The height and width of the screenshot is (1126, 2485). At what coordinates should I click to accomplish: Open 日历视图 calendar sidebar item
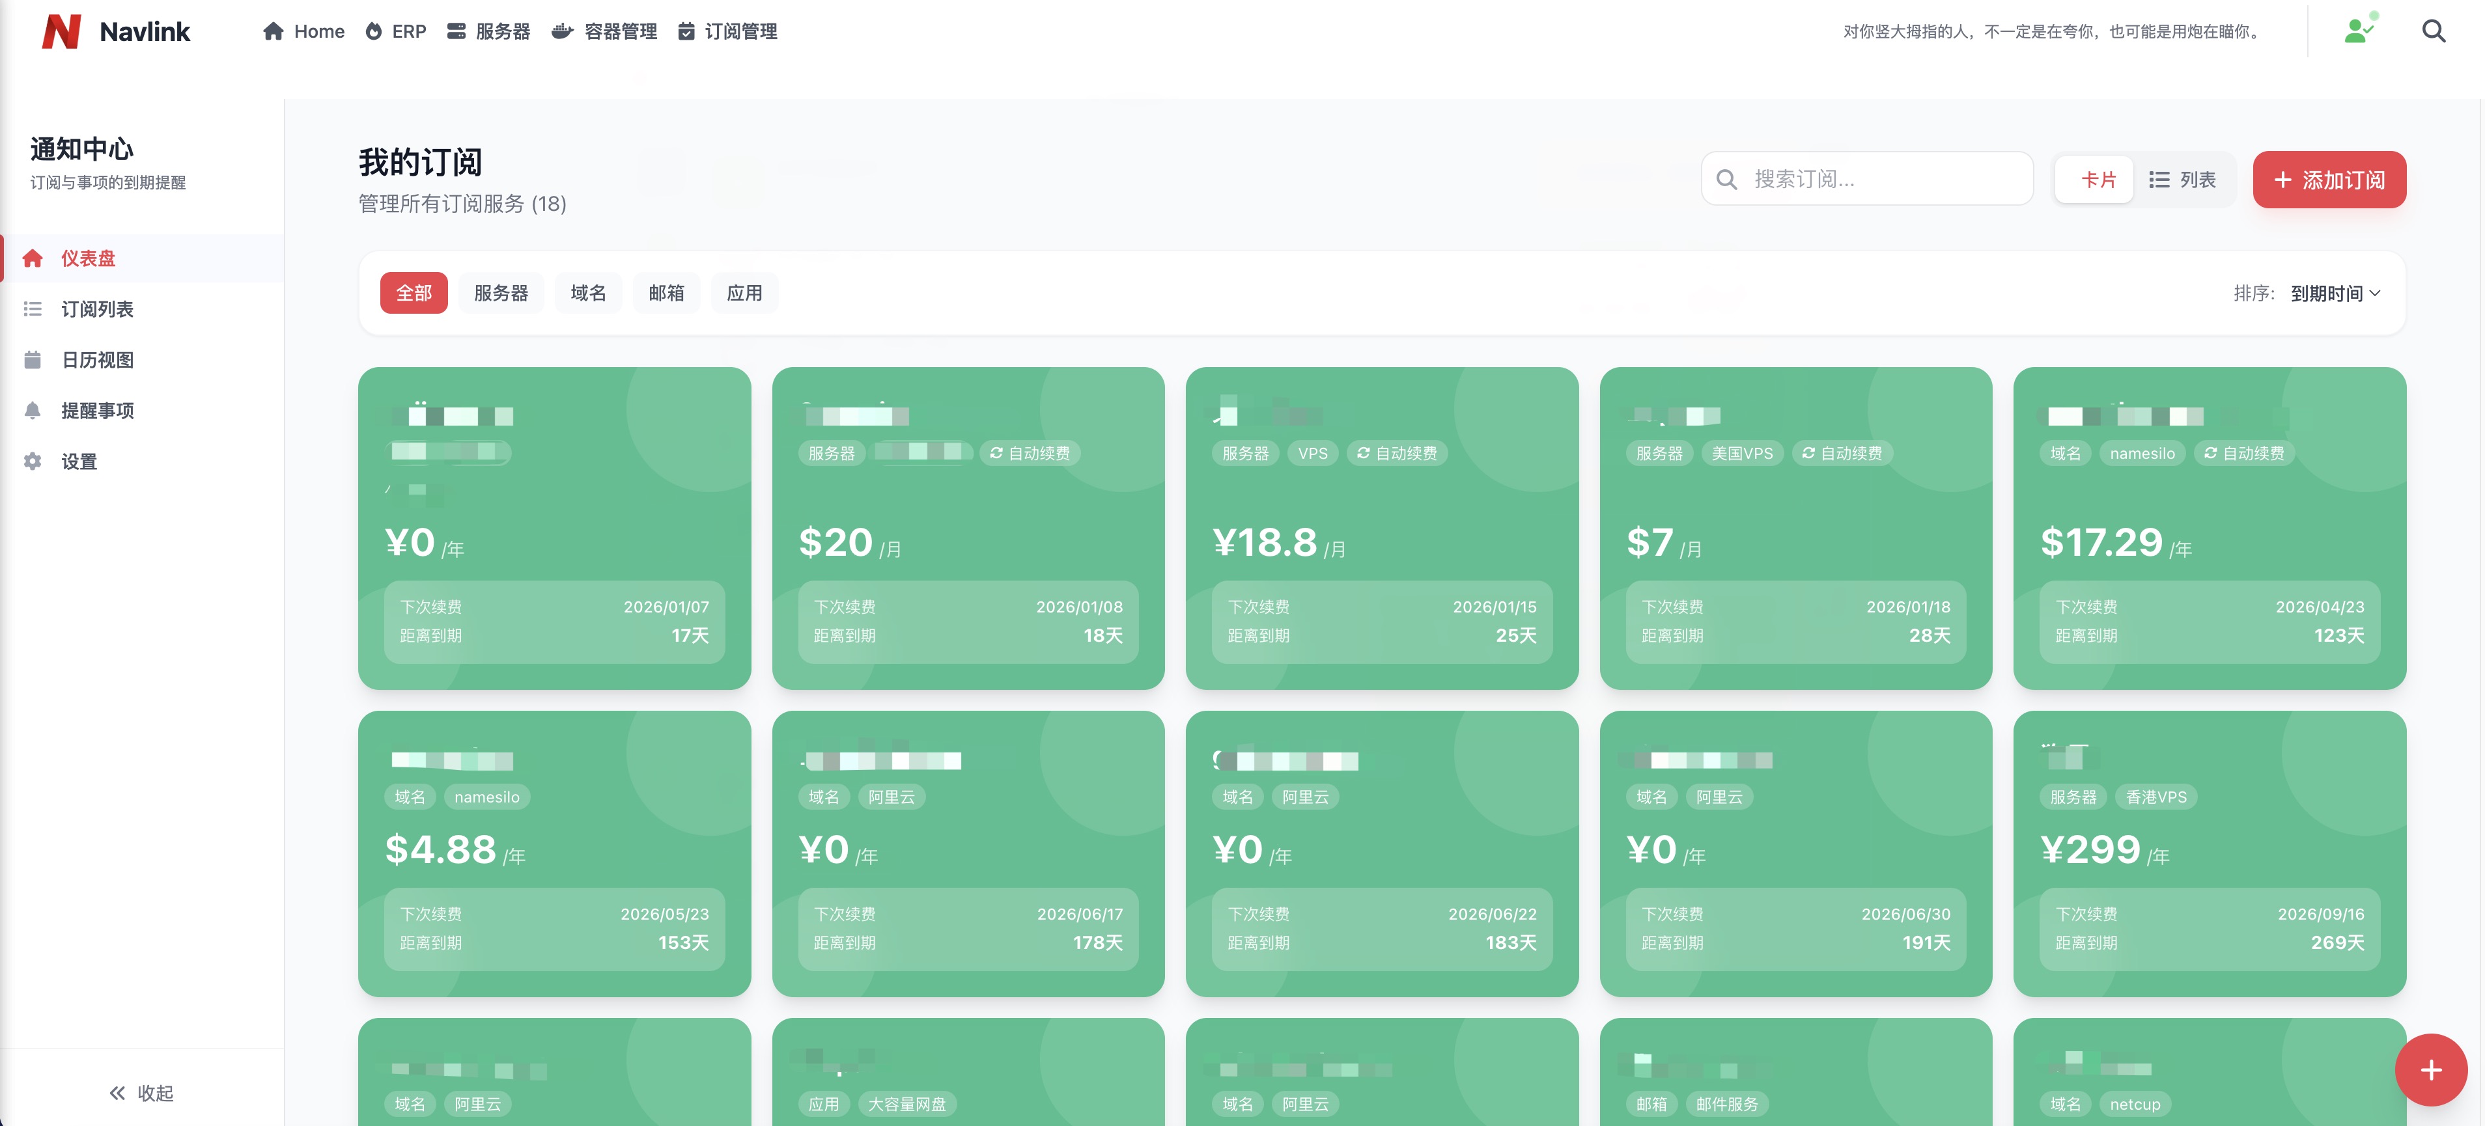click(96, 359)
